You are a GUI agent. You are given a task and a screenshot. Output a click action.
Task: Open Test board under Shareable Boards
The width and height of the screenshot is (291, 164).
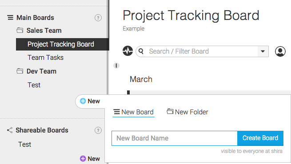pyautogui.click(x=25, y=144)
